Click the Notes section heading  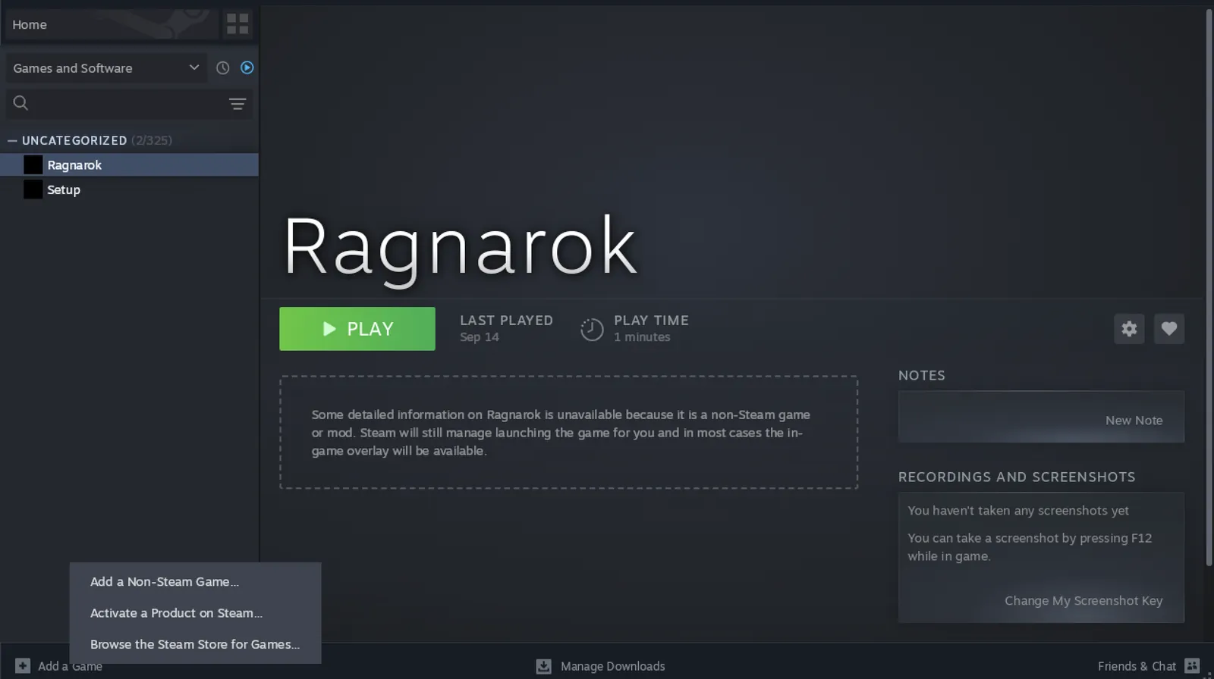[922, 375]
